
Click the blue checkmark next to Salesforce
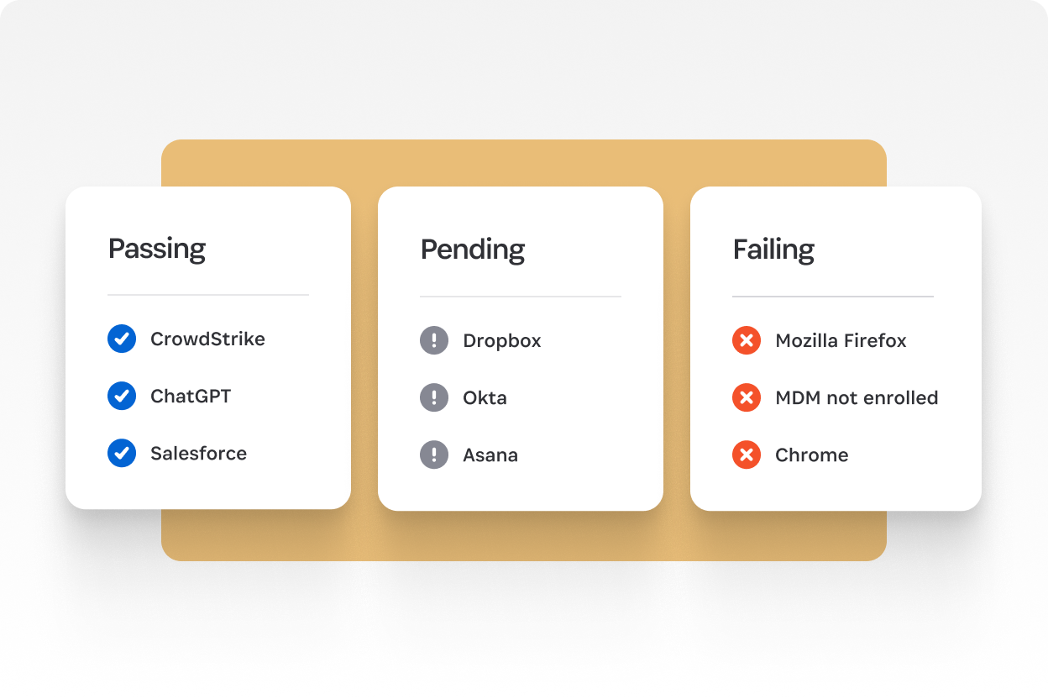point(122,453)
